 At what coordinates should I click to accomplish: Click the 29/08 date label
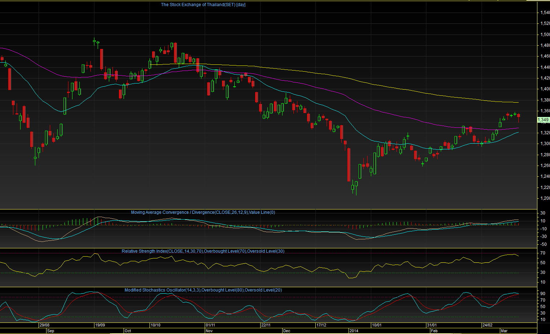(x=44, y=325)
